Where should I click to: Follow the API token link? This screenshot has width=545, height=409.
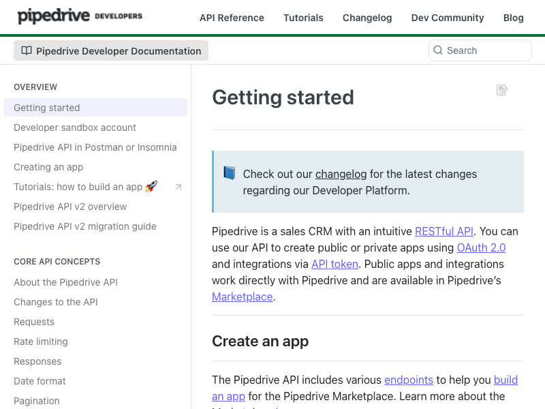334,264
